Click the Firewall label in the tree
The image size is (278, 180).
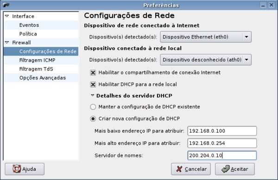(x=21, y=43)
